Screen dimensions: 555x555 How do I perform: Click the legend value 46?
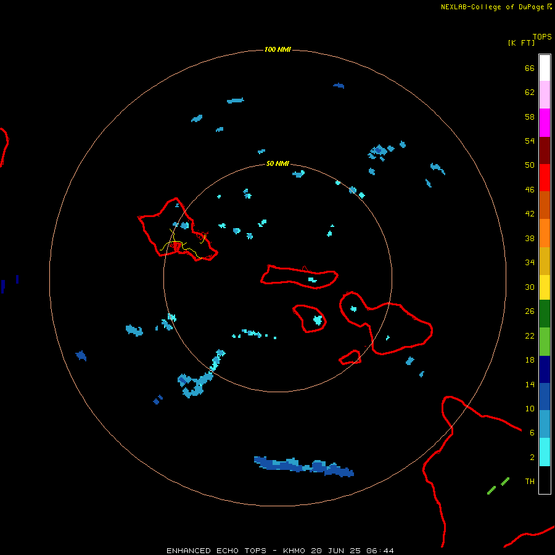tap(530, 190)
